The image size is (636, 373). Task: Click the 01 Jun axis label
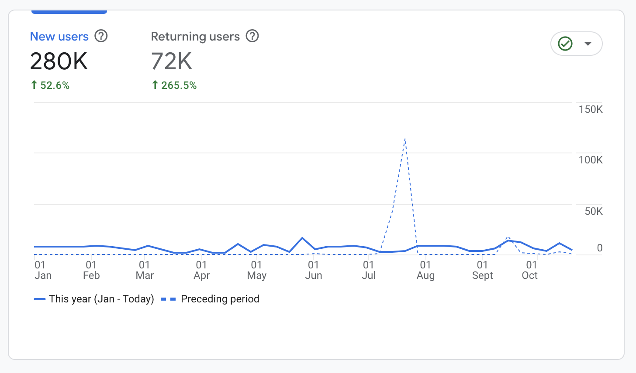(x=314, y=270)
